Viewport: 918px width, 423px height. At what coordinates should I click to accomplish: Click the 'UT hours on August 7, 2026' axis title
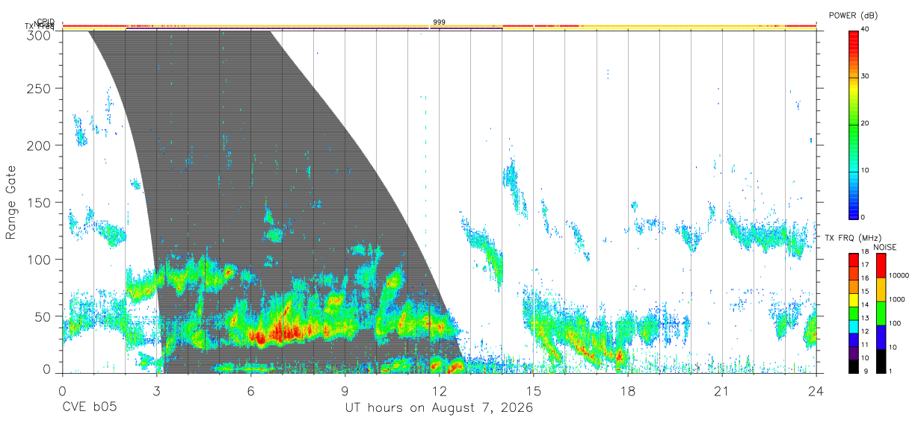439,409
